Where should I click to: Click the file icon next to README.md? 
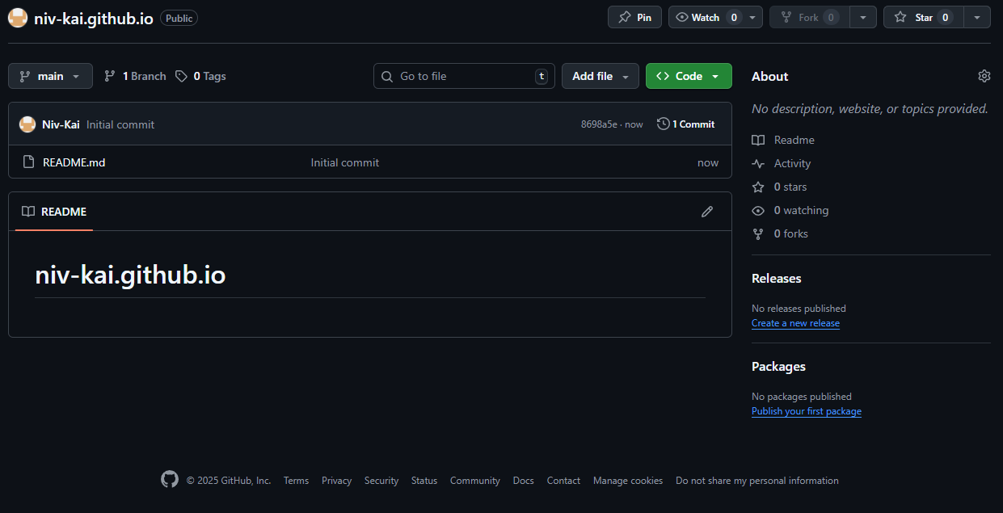[x=28, y=162]
